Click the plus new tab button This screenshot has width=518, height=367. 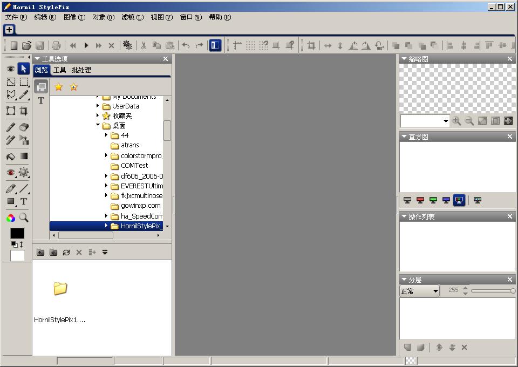9,30
